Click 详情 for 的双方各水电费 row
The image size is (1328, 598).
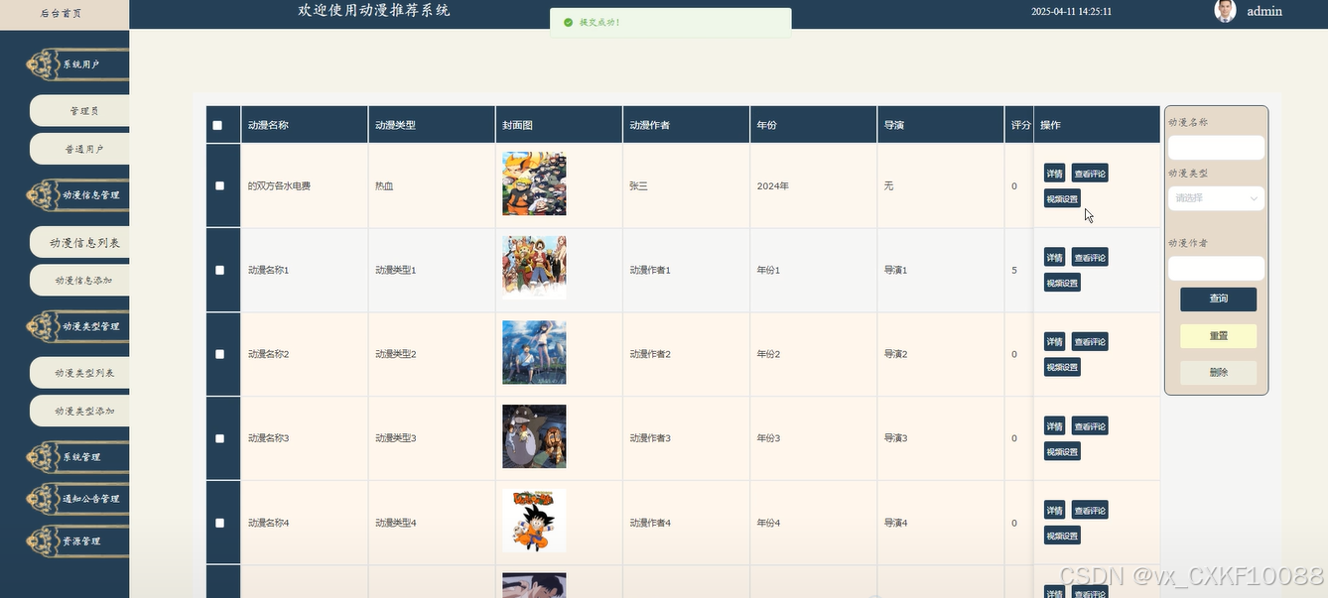pos(1054,174)
